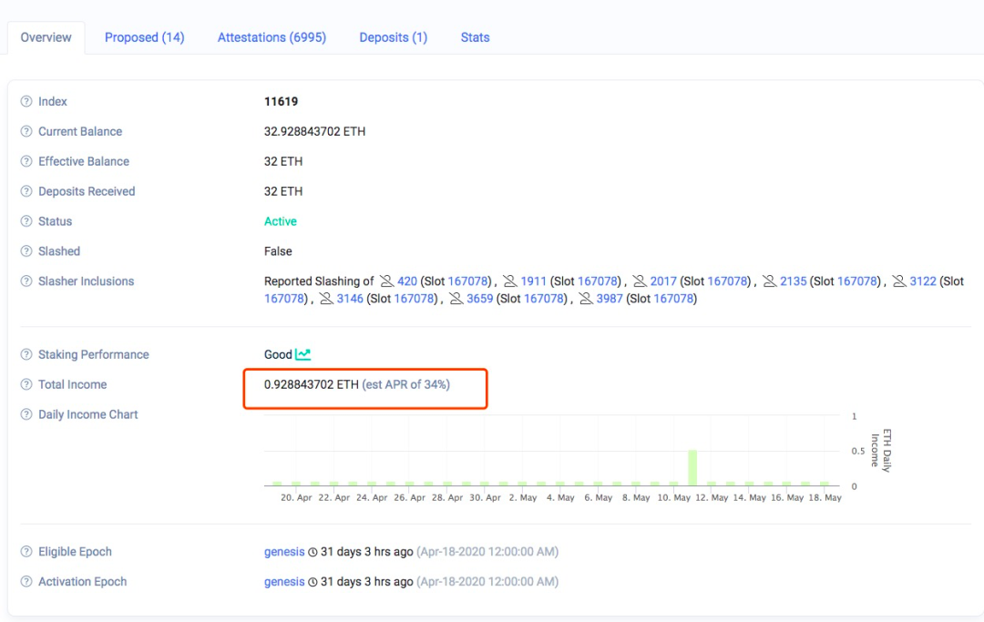Image resolution: width=984 pixels, height=622 pixels.
Task: Click the help icon beside Slashed
Action: 26,251
